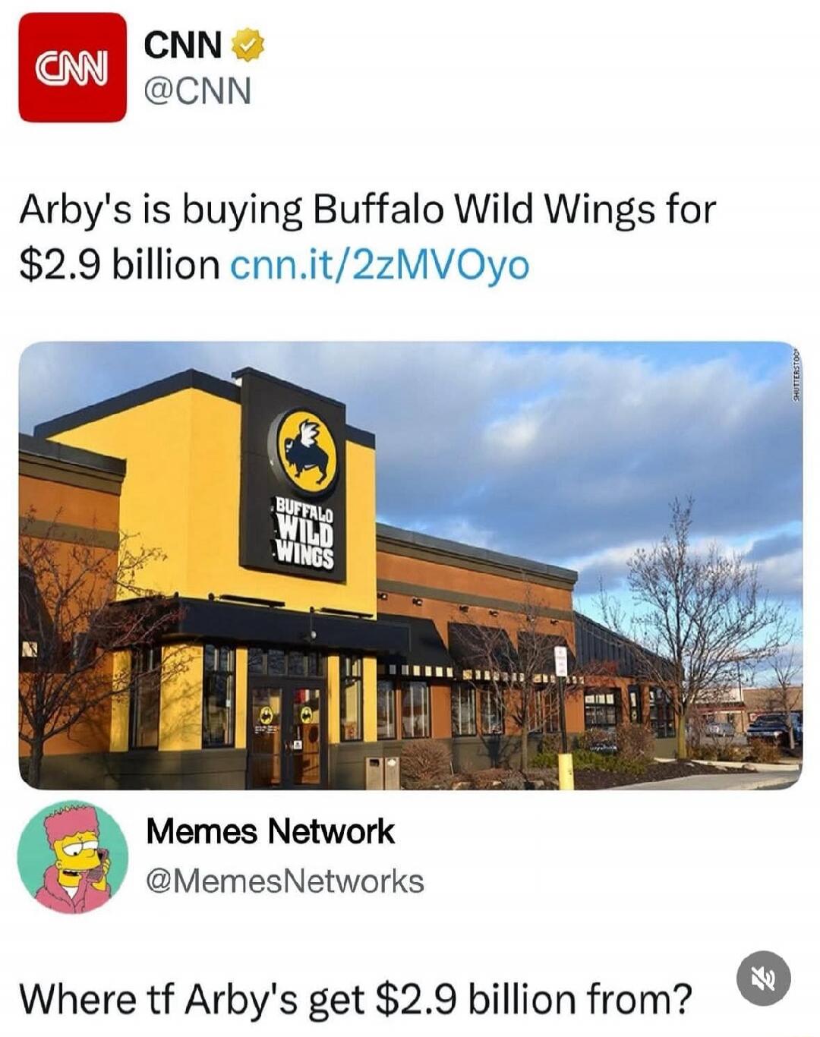Unmute the video with the speaker icon
Image resolution: width=820 pixels, height=1037 pixels.
pyautogui.click(x=763, y=979)
